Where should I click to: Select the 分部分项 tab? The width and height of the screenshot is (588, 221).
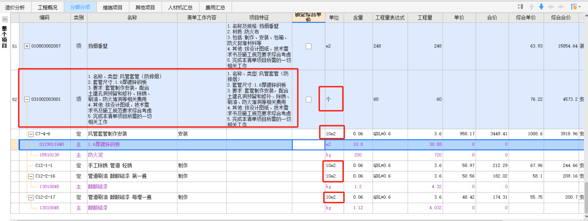click(x=80, y=7)
